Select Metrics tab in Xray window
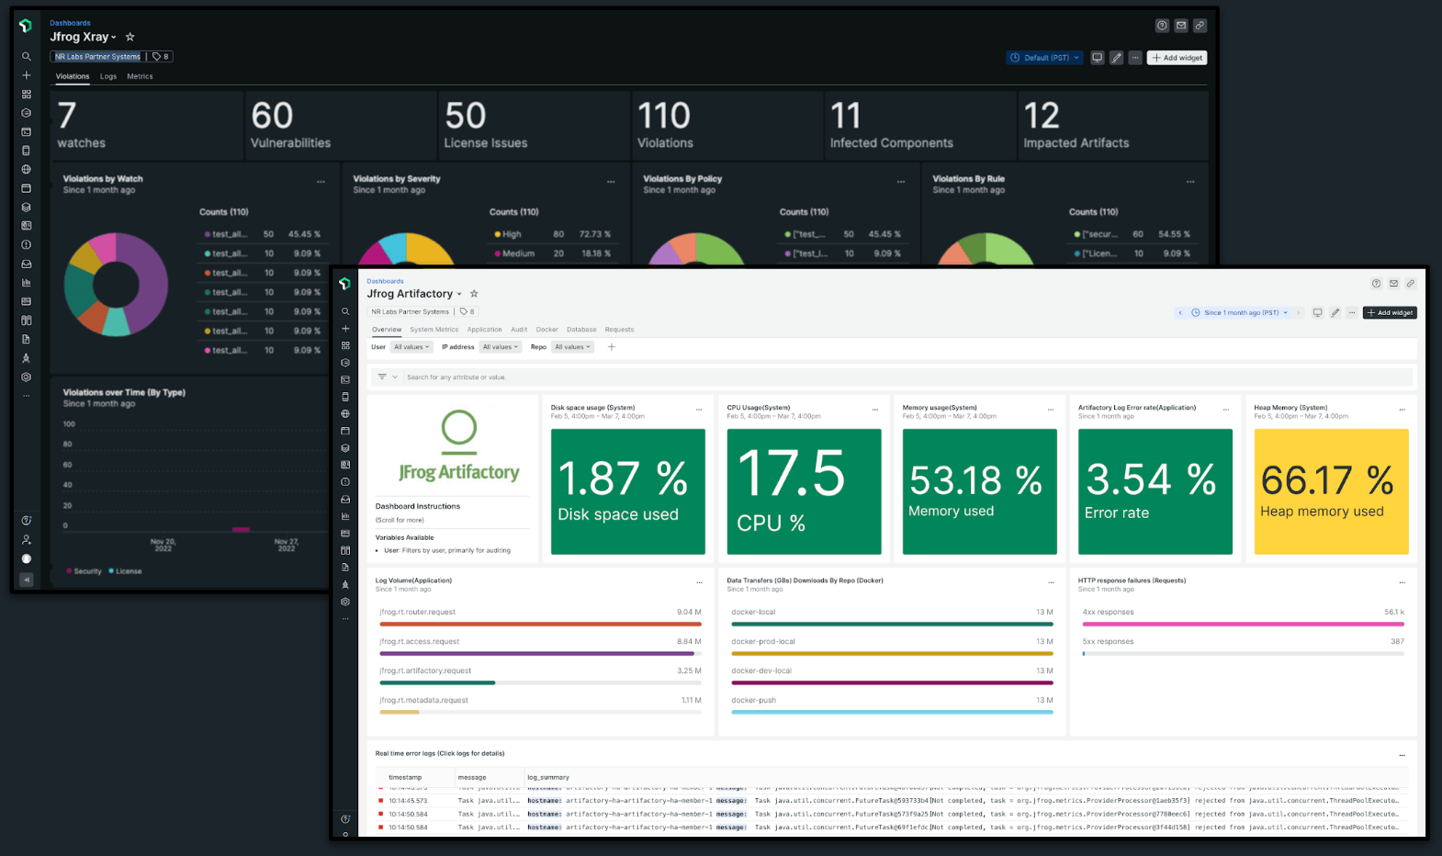 tap(140, 76)
